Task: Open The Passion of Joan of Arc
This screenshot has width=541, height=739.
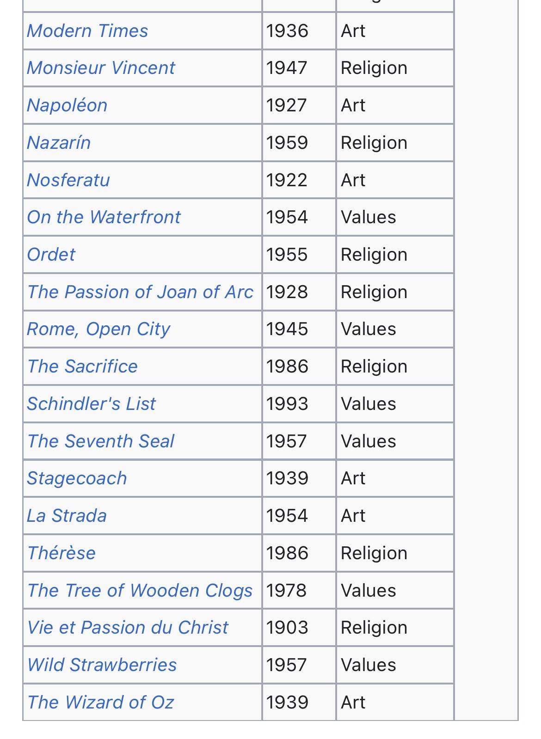Action: tap(140, 292)
